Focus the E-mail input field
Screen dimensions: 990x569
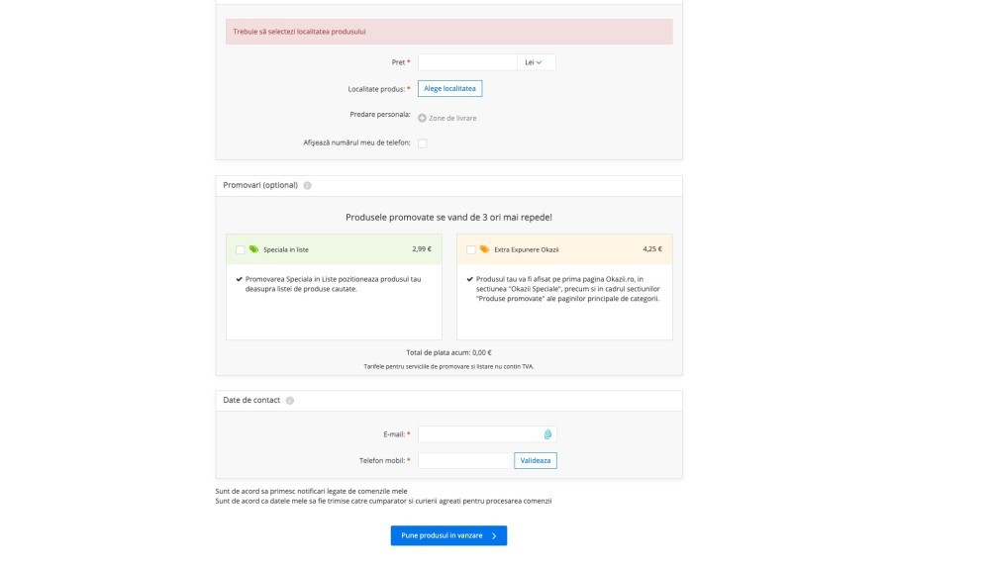pos(487,434)
